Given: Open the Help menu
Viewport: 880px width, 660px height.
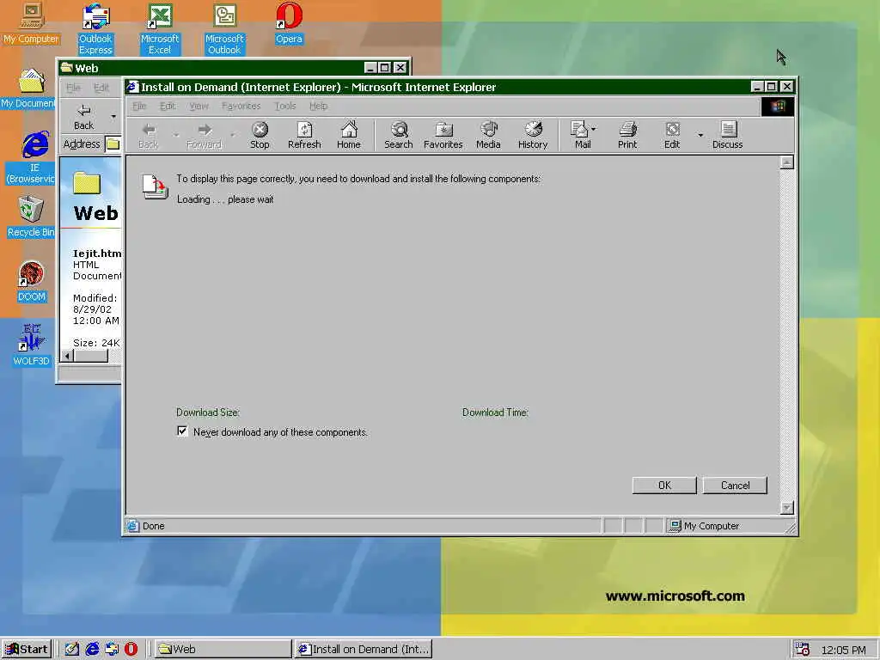Looking at the screenshot, I should 318,106.
